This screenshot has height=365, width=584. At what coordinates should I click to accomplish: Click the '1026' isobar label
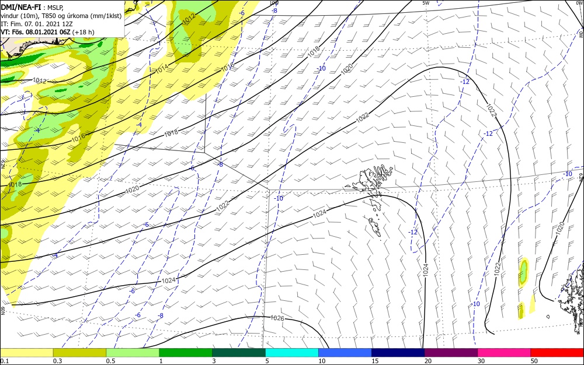coord(277,318)
